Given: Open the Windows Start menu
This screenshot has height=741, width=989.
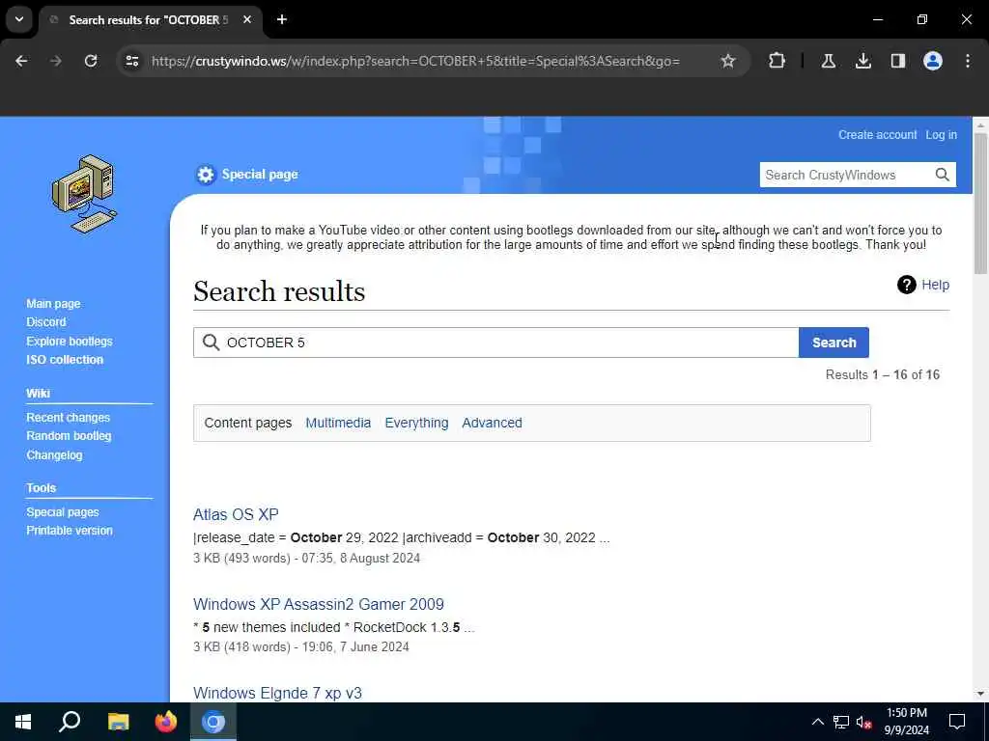Looking at the screenshot, I should [x=23, y=722].
